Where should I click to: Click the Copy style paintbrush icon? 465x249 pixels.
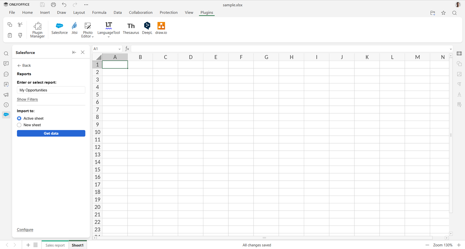coord(20,35)
